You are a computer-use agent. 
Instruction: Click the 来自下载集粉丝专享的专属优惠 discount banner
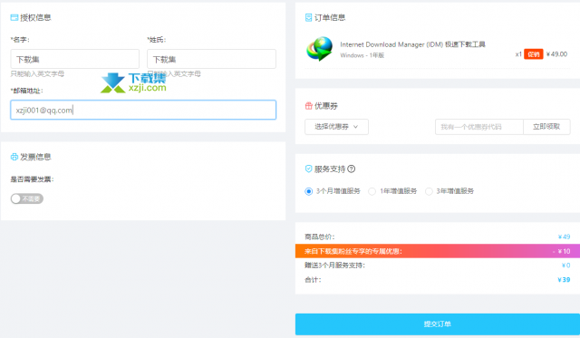[437, 251]
